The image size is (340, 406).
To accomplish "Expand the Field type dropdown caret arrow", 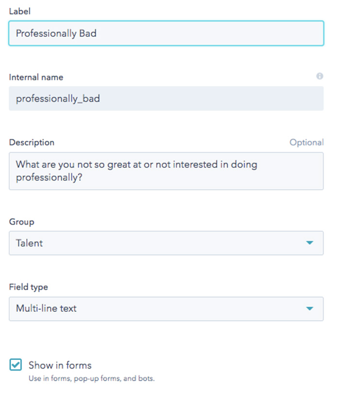I will click(310, 309).
